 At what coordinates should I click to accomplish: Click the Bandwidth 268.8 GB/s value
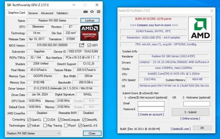click(86, 82)
